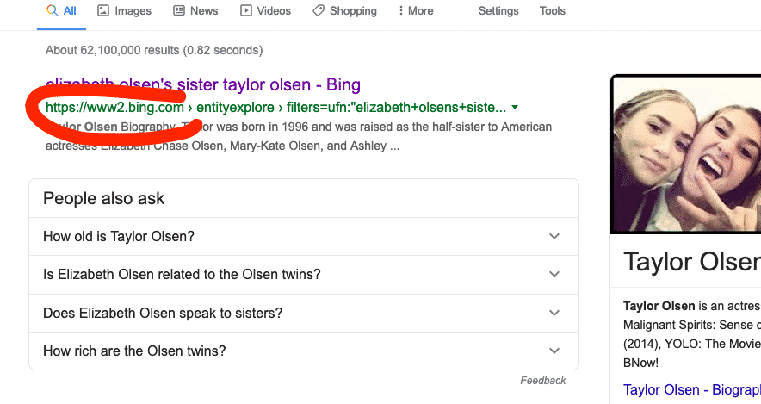Open the Taylor Olsen - Biography link

692,390
